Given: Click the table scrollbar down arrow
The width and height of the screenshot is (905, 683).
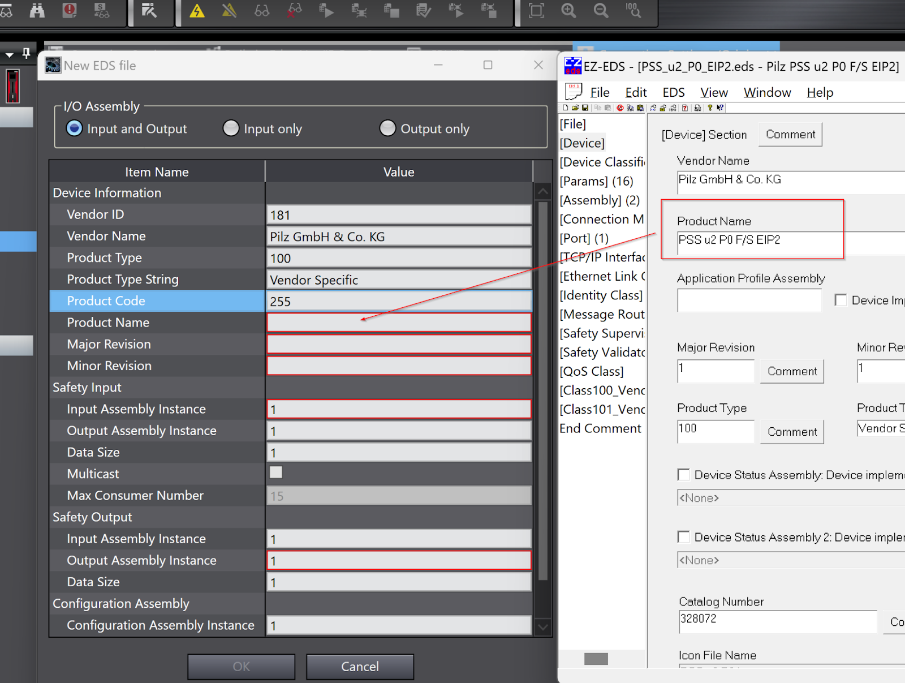Looking at the screenshot, I should (x=543, y=626).
